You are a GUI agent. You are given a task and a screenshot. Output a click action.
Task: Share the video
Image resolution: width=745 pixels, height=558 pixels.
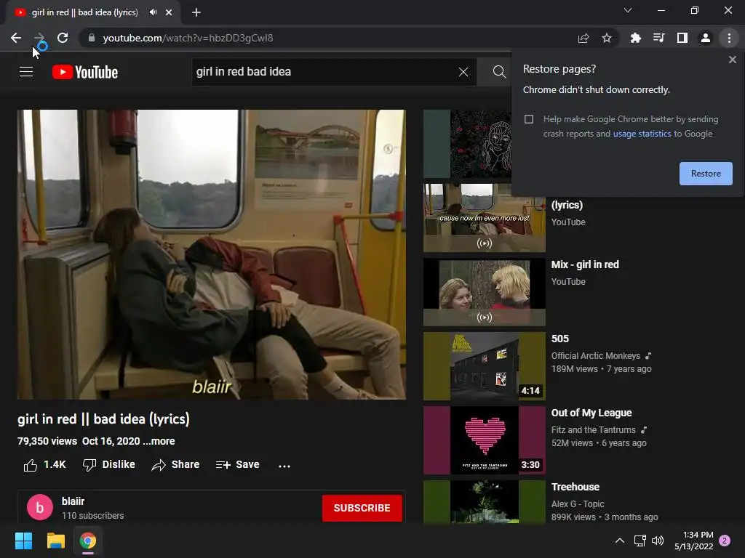[x=175, y=465]
